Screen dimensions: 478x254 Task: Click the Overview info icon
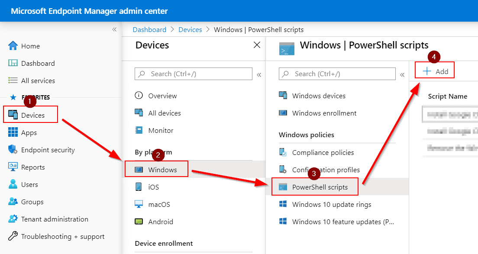coord(139,96)
